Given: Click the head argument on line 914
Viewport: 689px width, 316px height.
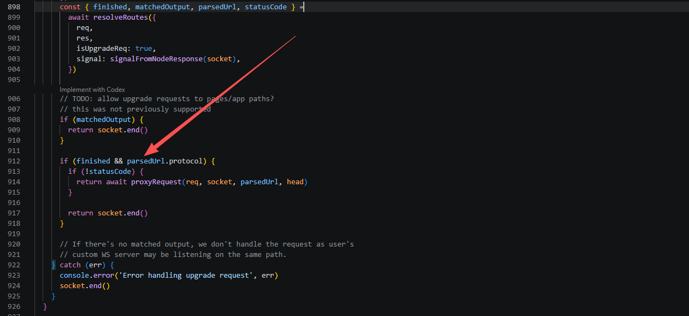Looking at the screenshot, I should (295, 182).
